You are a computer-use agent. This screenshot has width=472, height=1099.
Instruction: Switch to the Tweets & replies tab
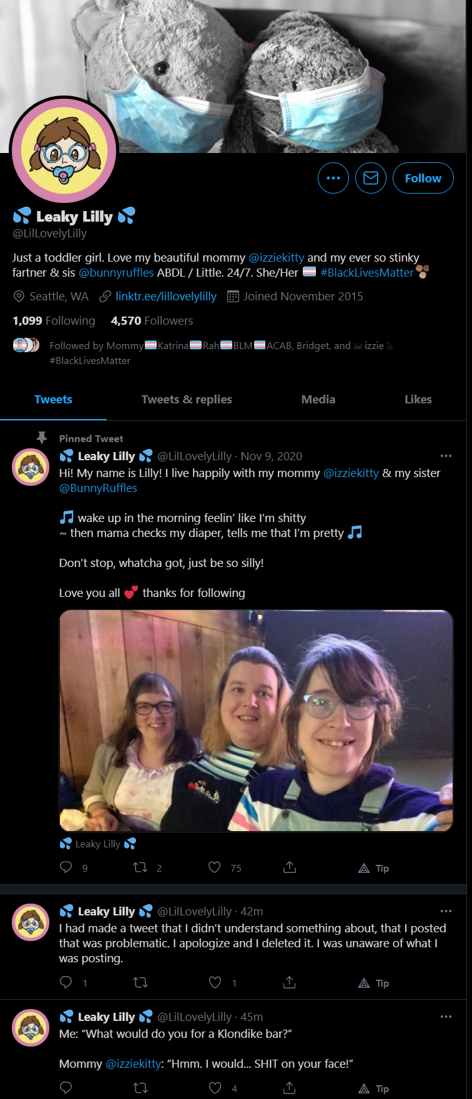187,400
